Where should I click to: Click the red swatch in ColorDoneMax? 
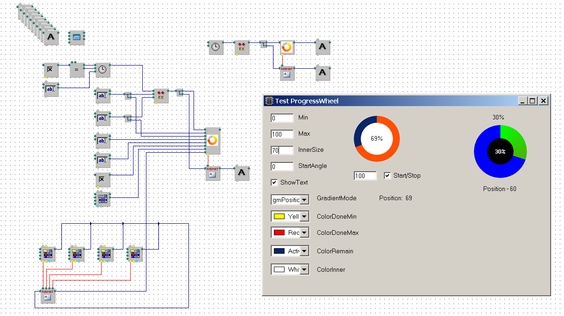[x=279, y=233]
